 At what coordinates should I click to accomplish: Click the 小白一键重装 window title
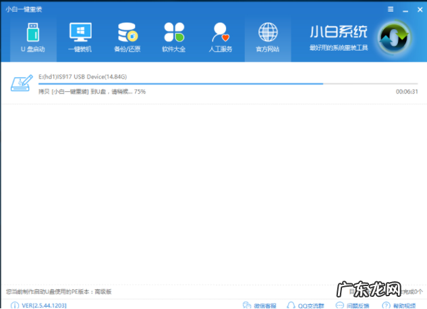coord(24,9)
